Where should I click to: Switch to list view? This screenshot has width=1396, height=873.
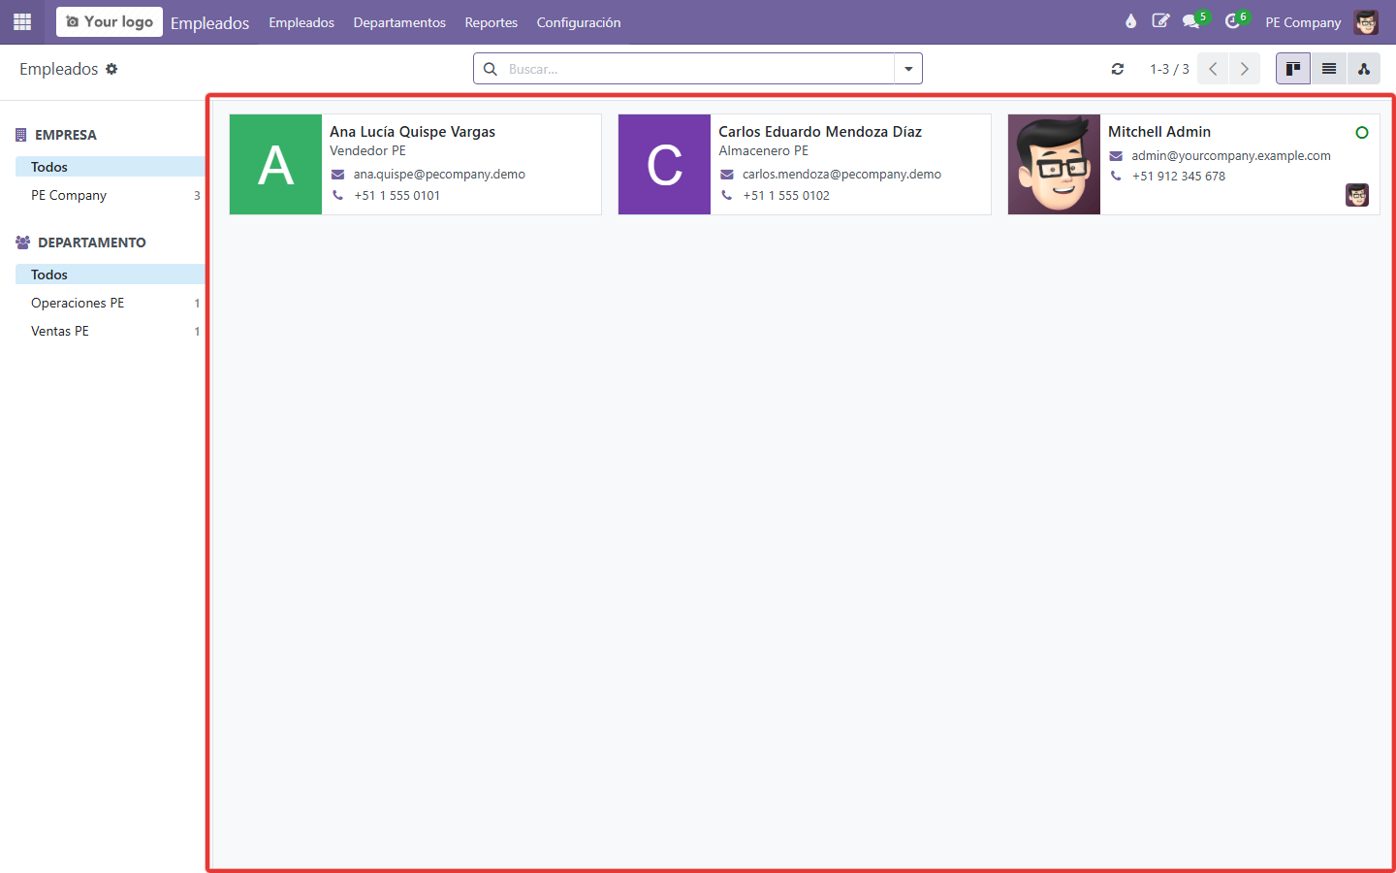pos(1329,69)
